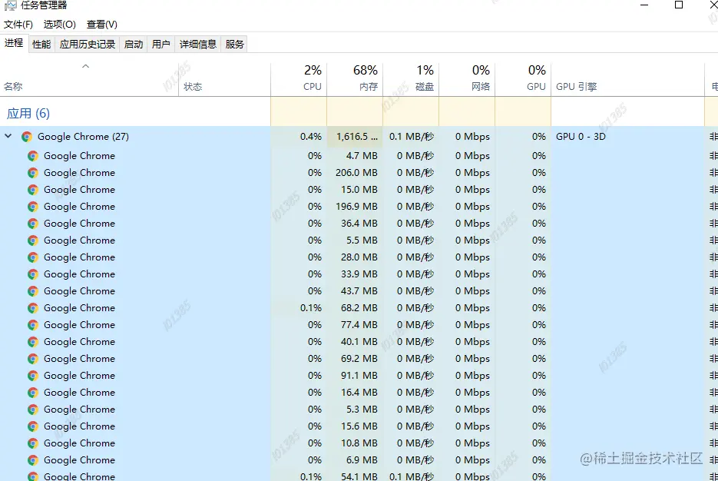This screenshot has width=718, height=481.
Task: Select the 91.1 MB memory cell
Action: [355, 376]
